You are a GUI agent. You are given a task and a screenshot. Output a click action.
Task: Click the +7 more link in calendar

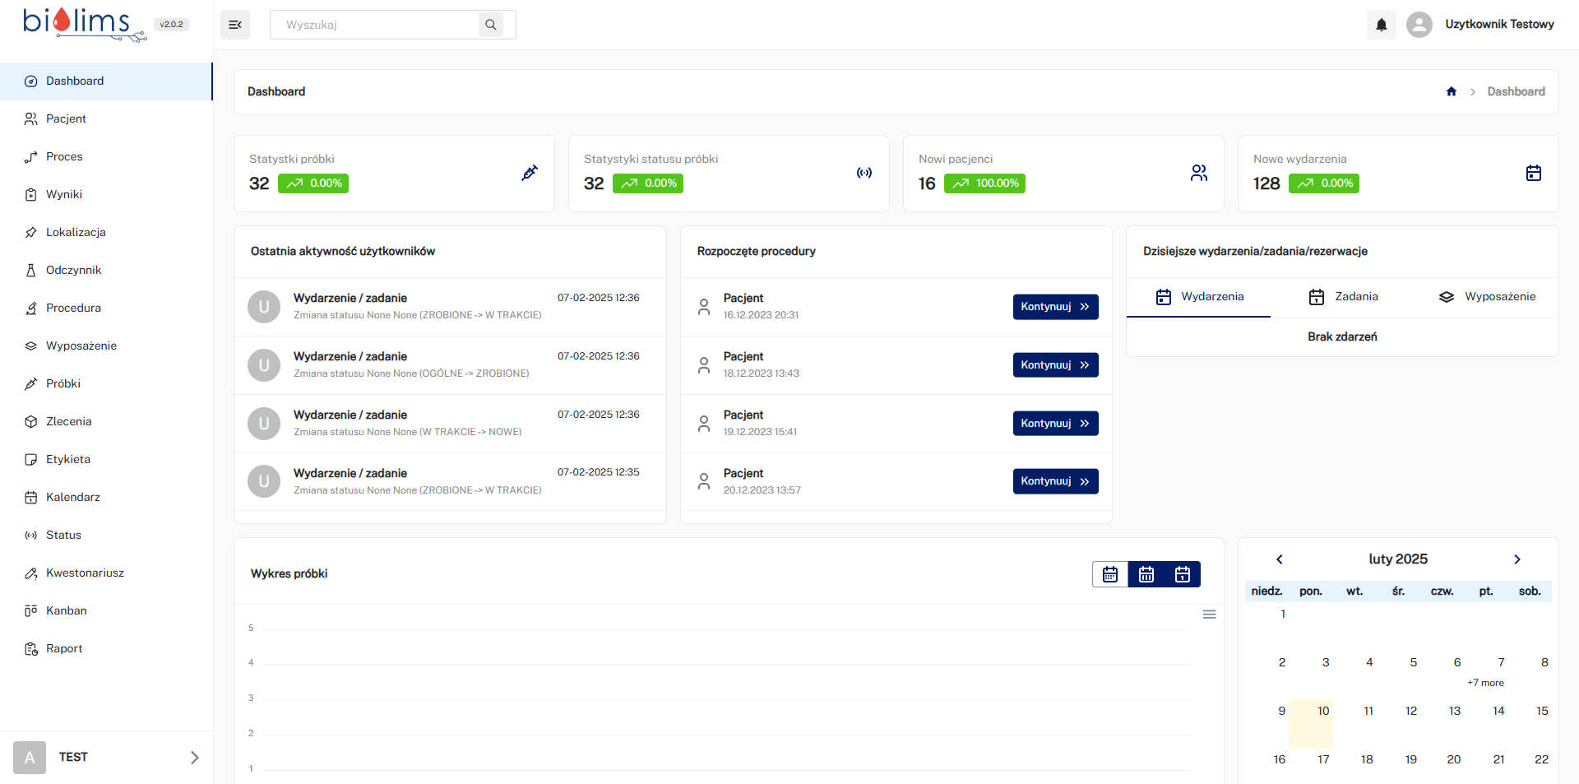[x=1485, y=683]
